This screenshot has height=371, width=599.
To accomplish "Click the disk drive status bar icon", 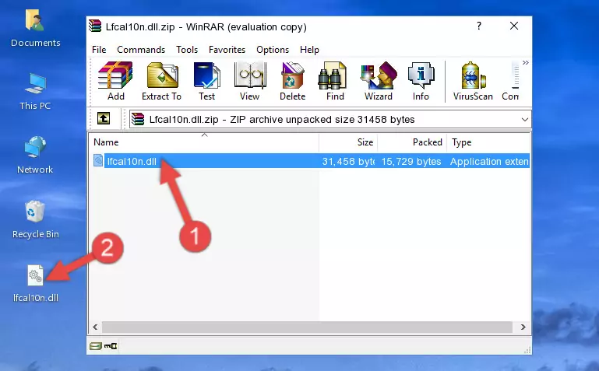I will [95, 346].
